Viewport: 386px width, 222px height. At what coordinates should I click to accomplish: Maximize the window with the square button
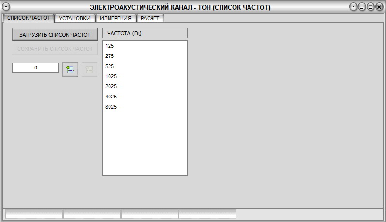pyautogui.click(x=370, y=7)
